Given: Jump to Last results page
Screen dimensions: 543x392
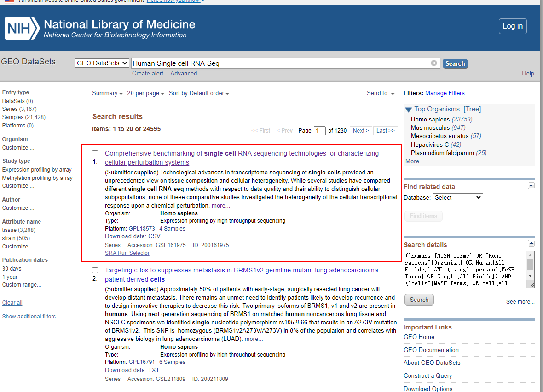Looking at the screenshot, I should 386,131.
